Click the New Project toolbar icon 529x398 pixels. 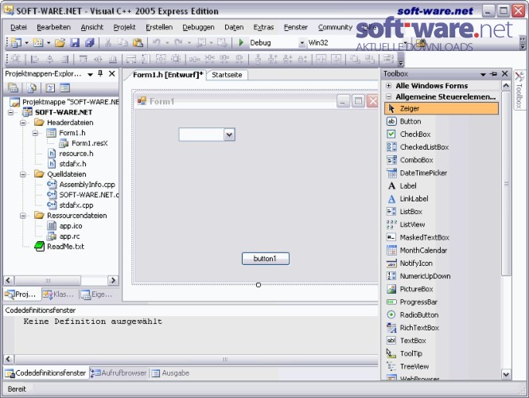click(16, 42)
